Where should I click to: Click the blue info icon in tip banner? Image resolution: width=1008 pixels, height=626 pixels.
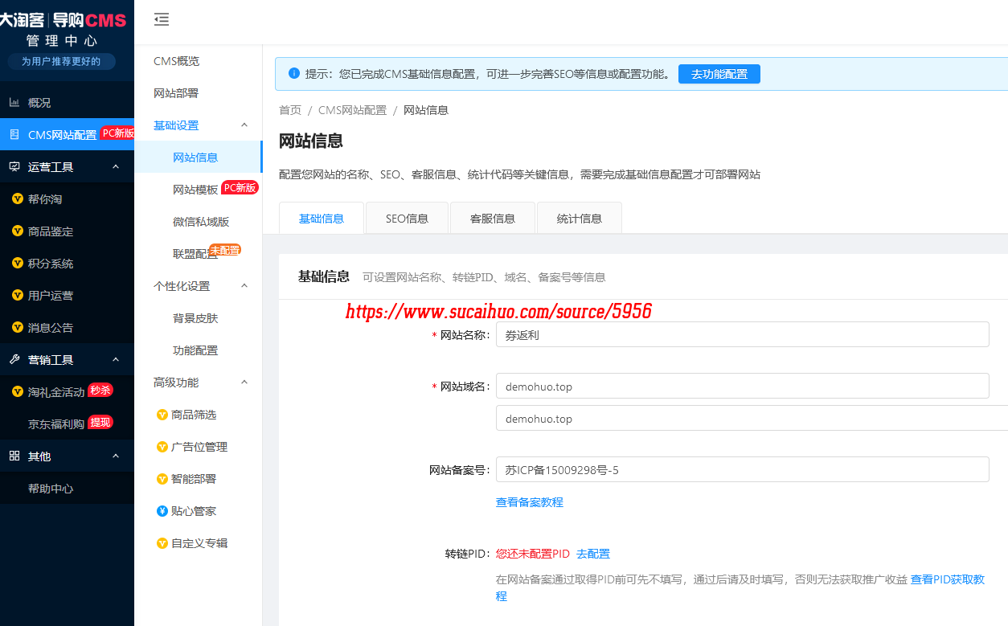(294, 74)
